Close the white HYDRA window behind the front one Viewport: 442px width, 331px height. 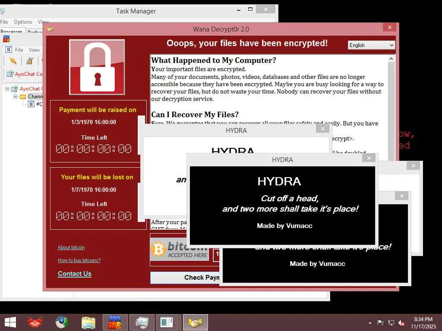(x=323, y=128)
